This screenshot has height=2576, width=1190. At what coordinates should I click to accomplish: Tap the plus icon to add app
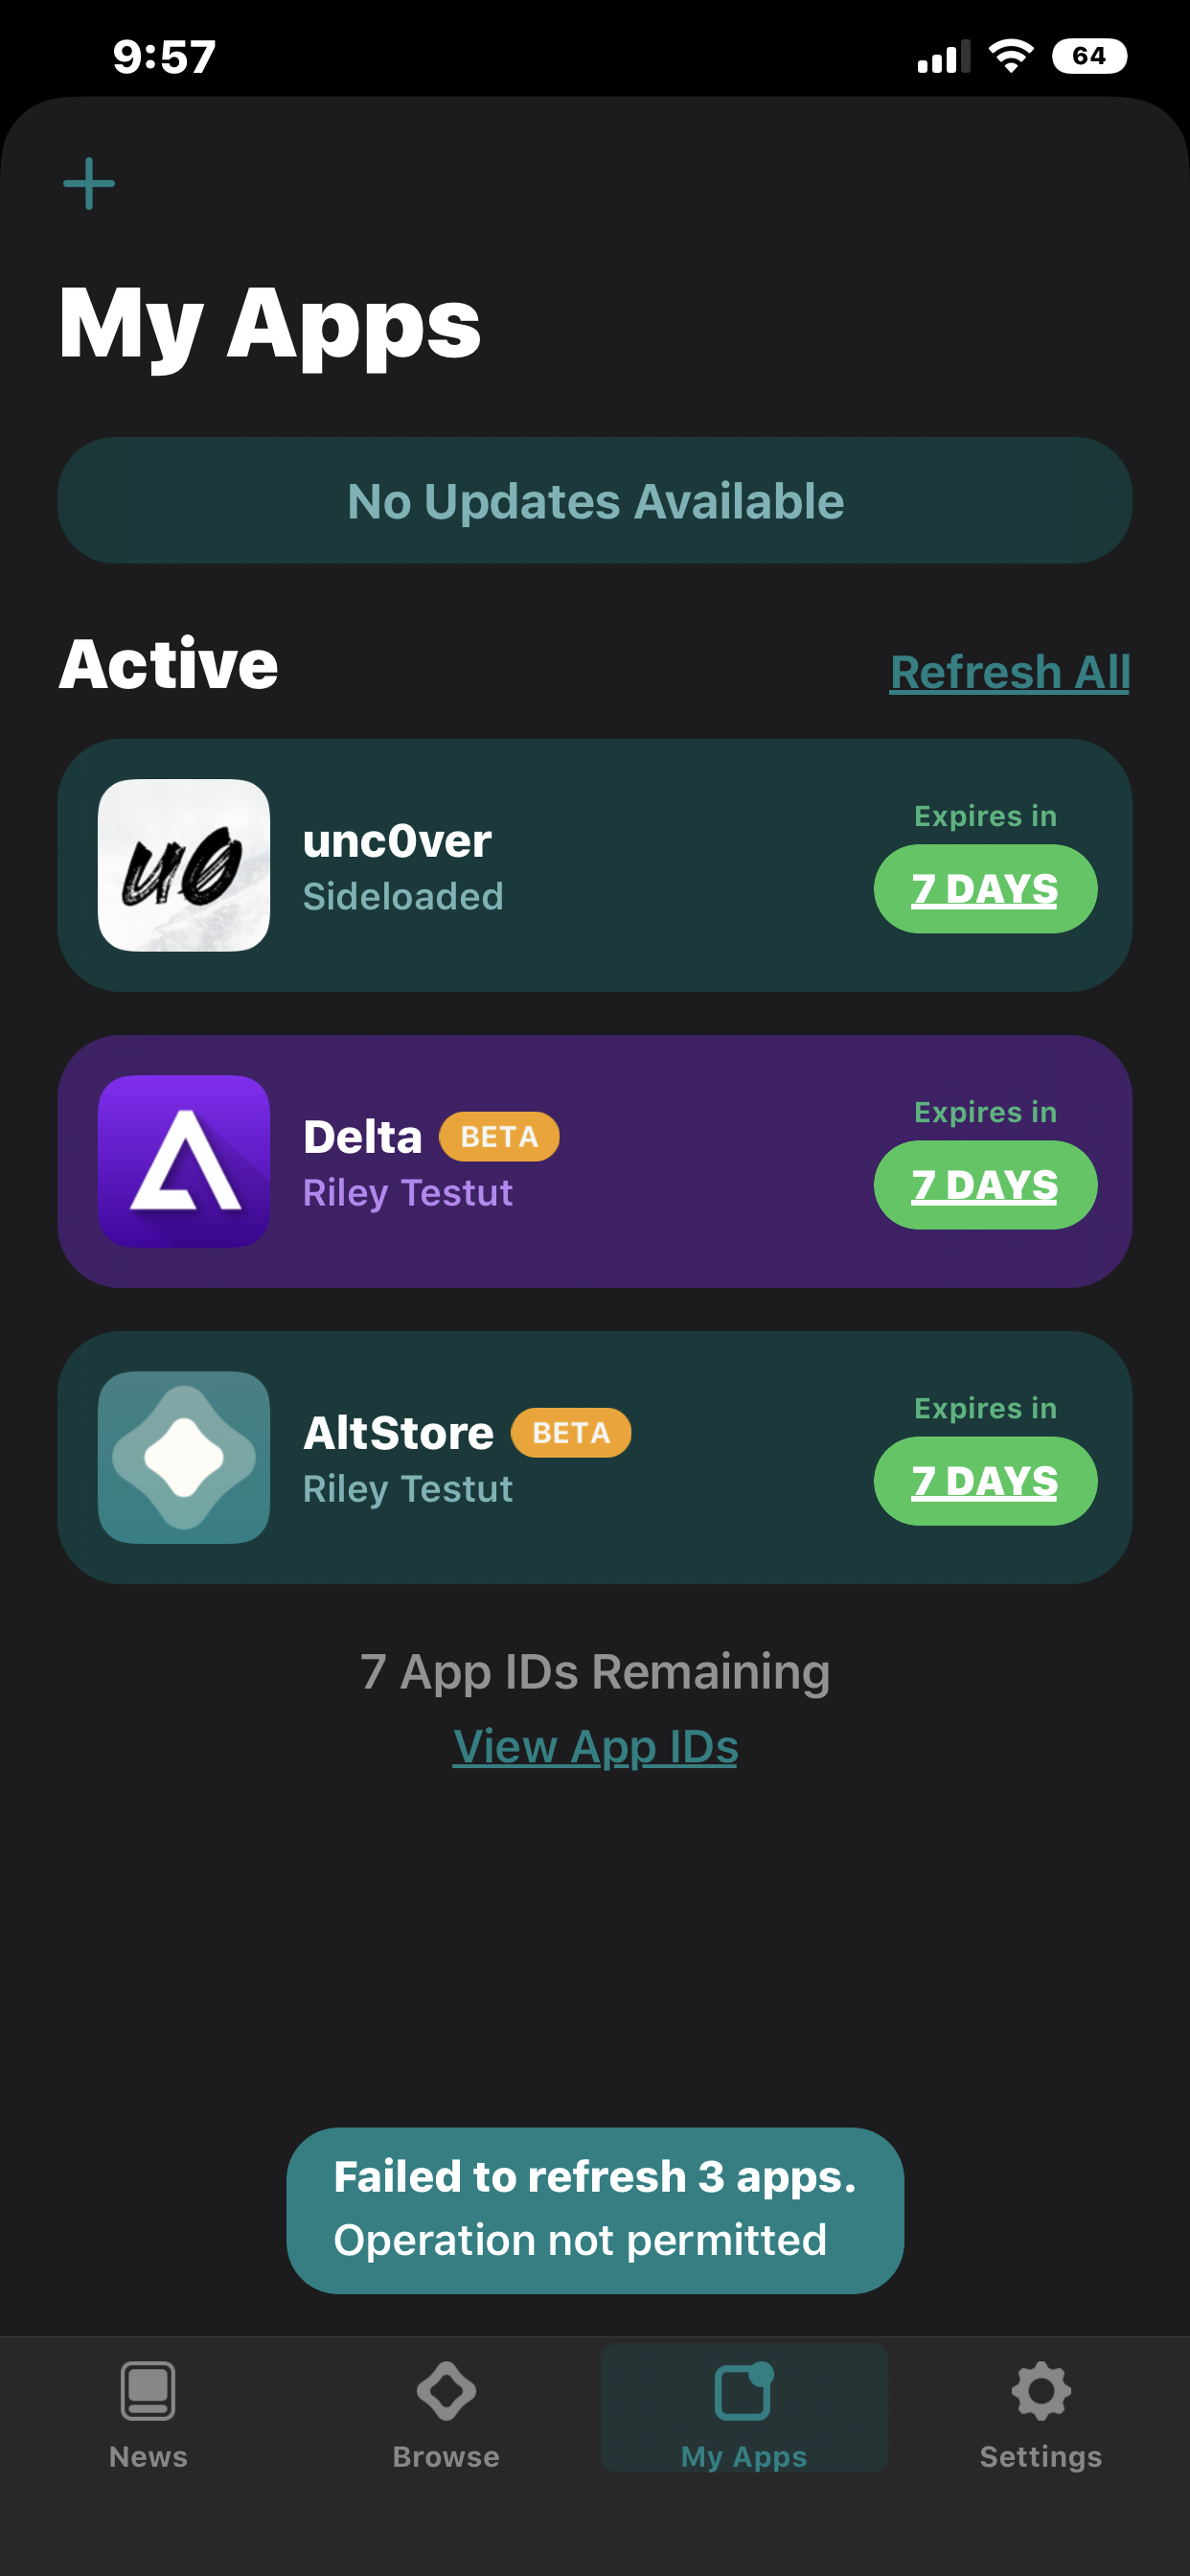click(x=89, y=184)
